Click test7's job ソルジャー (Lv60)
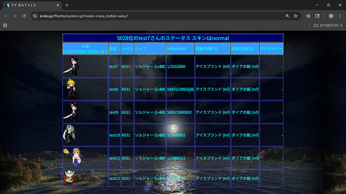Screen dimensions: 346x194 pos(150,67)
